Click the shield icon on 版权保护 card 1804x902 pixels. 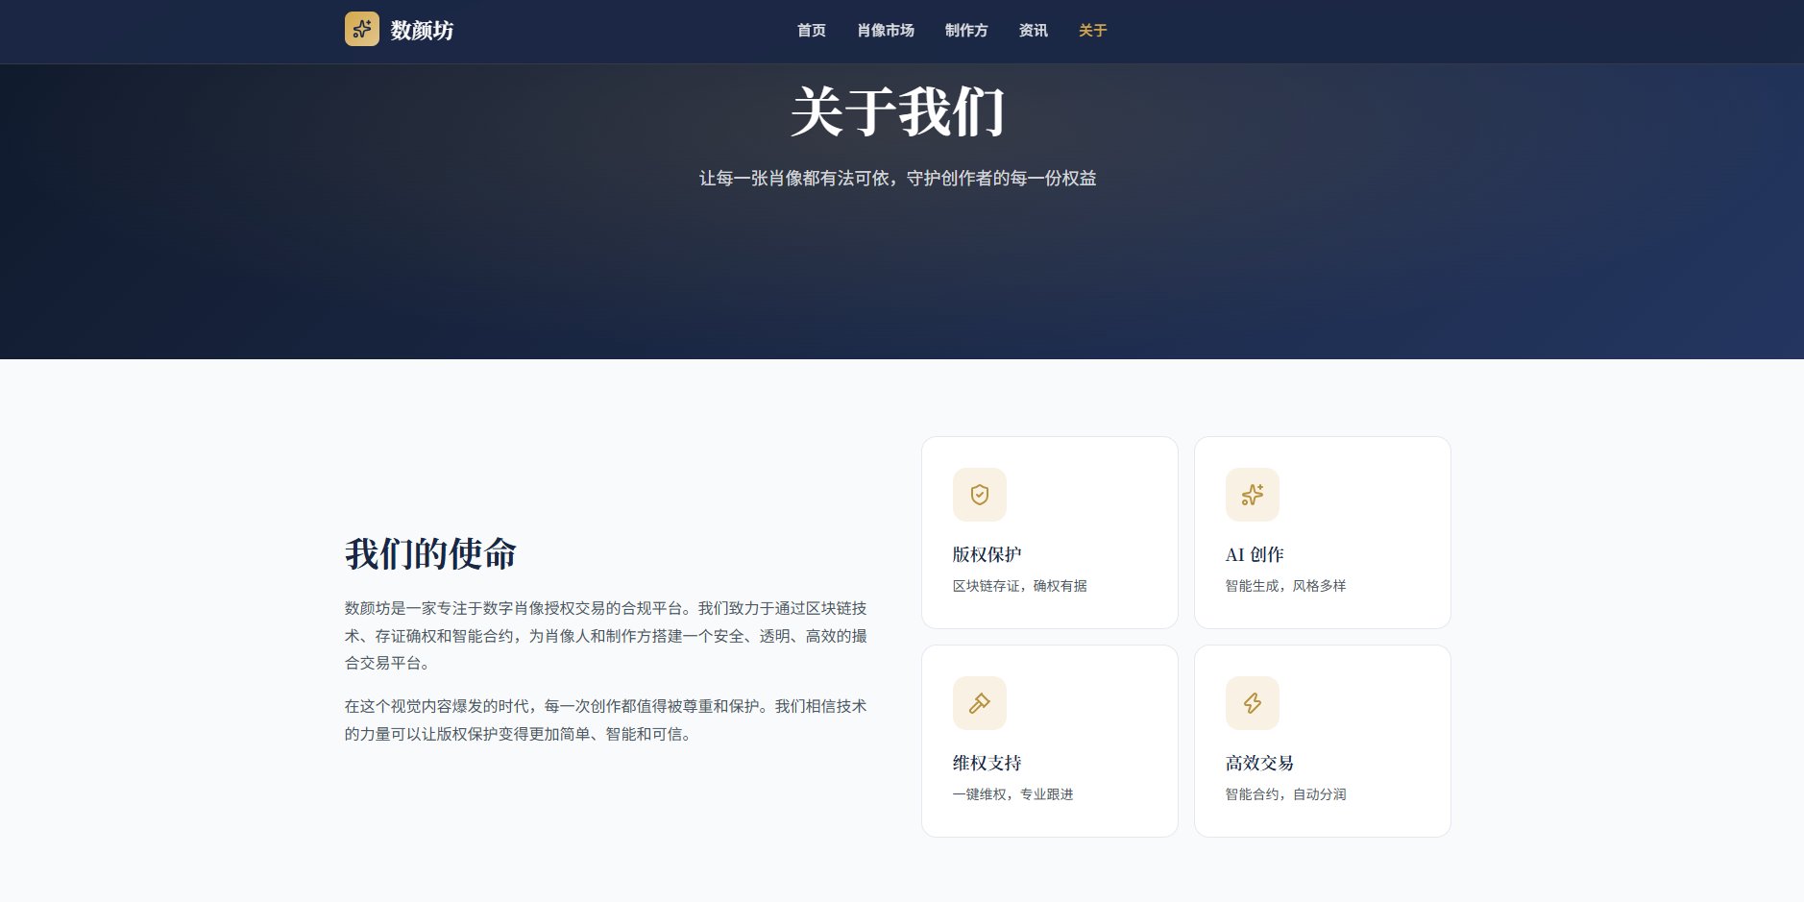point(980,495)
